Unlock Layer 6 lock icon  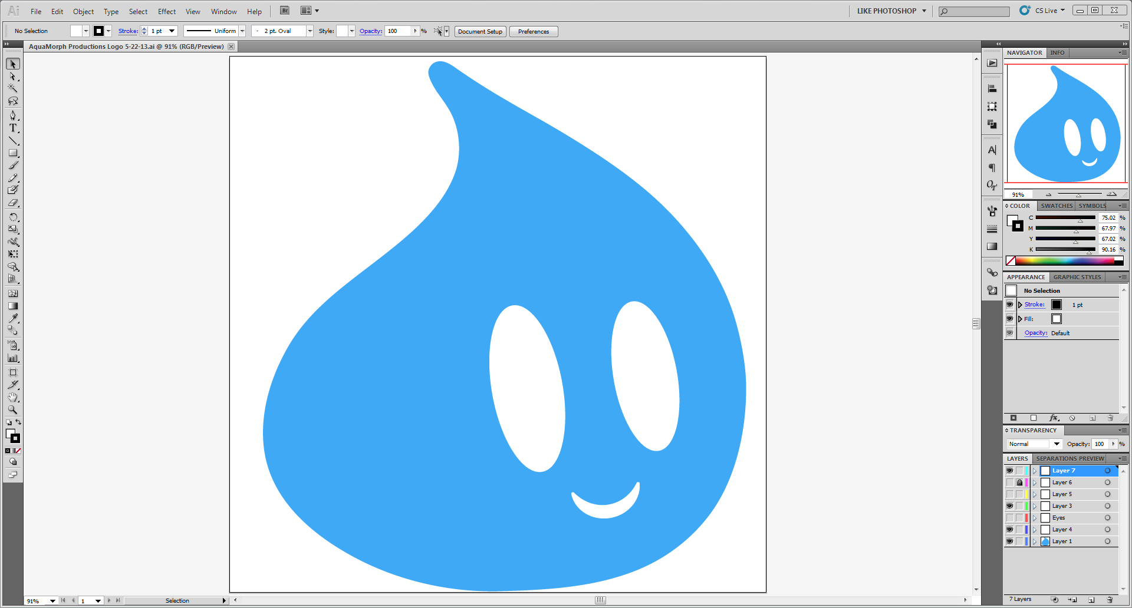[1019, 483]
